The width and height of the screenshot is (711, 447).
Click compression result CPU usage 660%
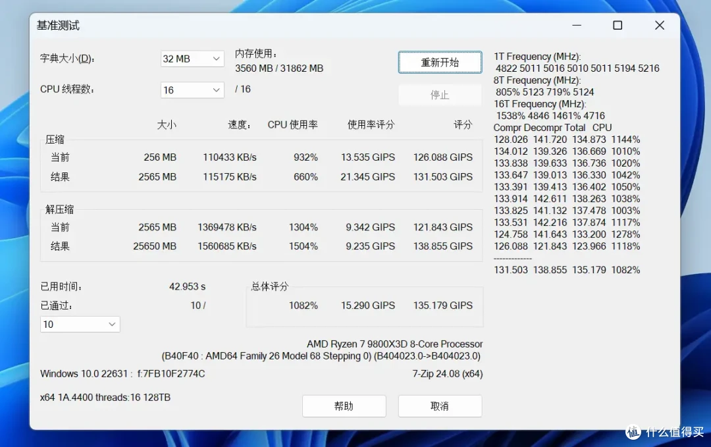pyautogui.click(x=305, y=177)
